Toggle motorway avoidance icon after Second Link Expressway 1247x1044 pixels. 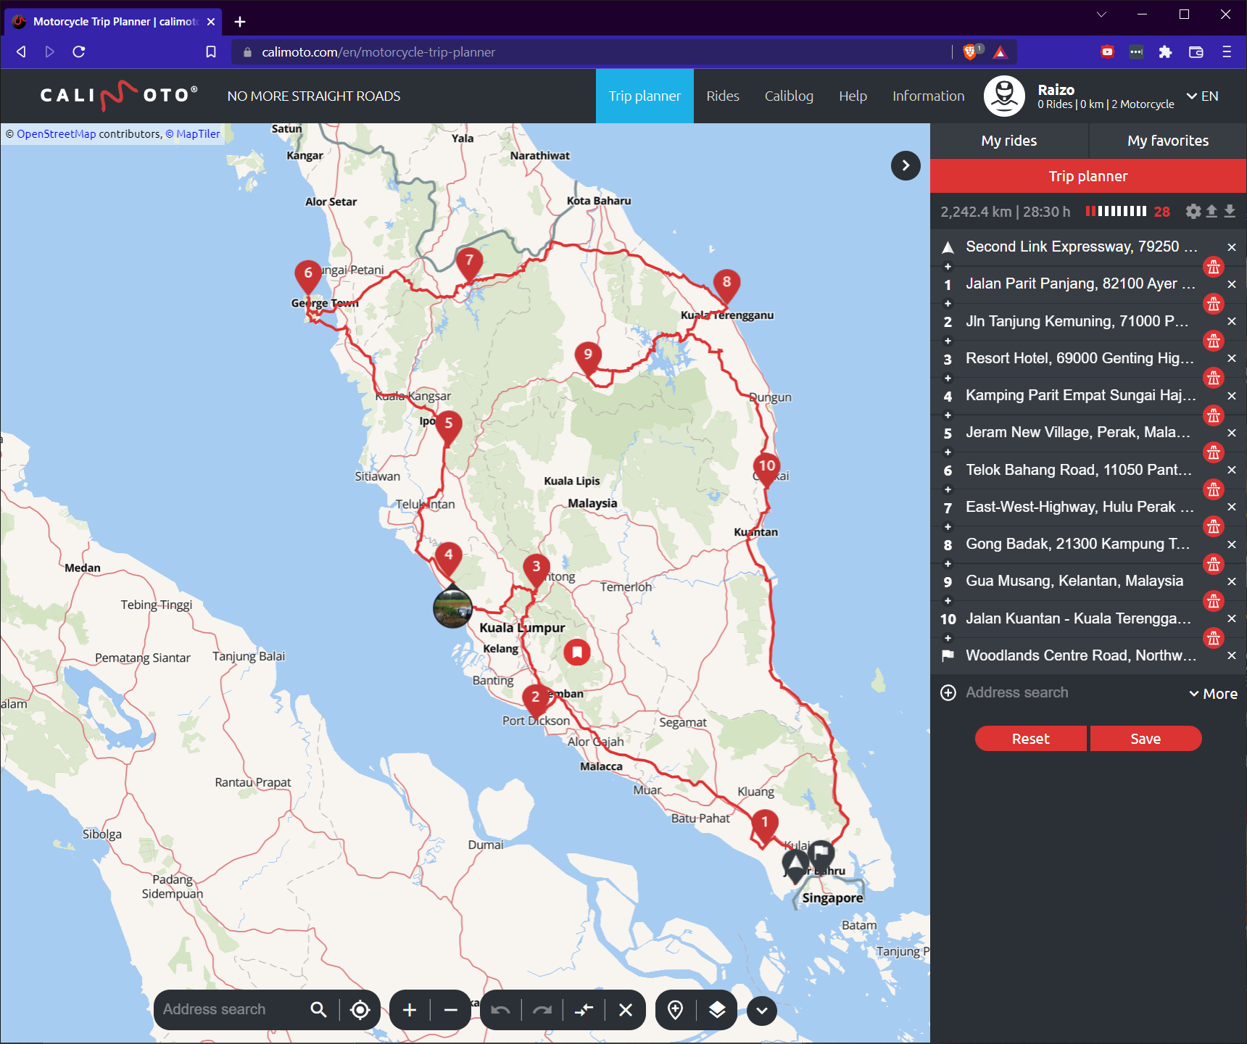tap(1214, 266)
